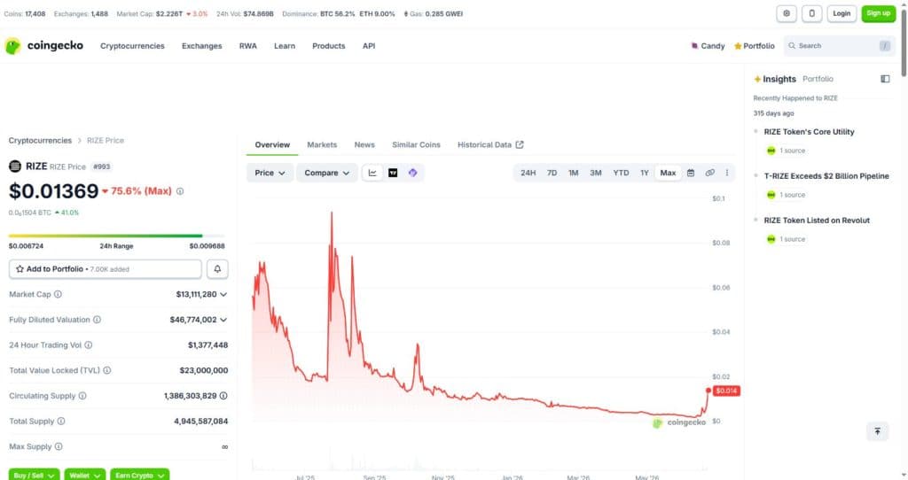Click info icon next to Fully Diluted Valuation
This screenshot has height=480, width=908.
click(97, 320)
